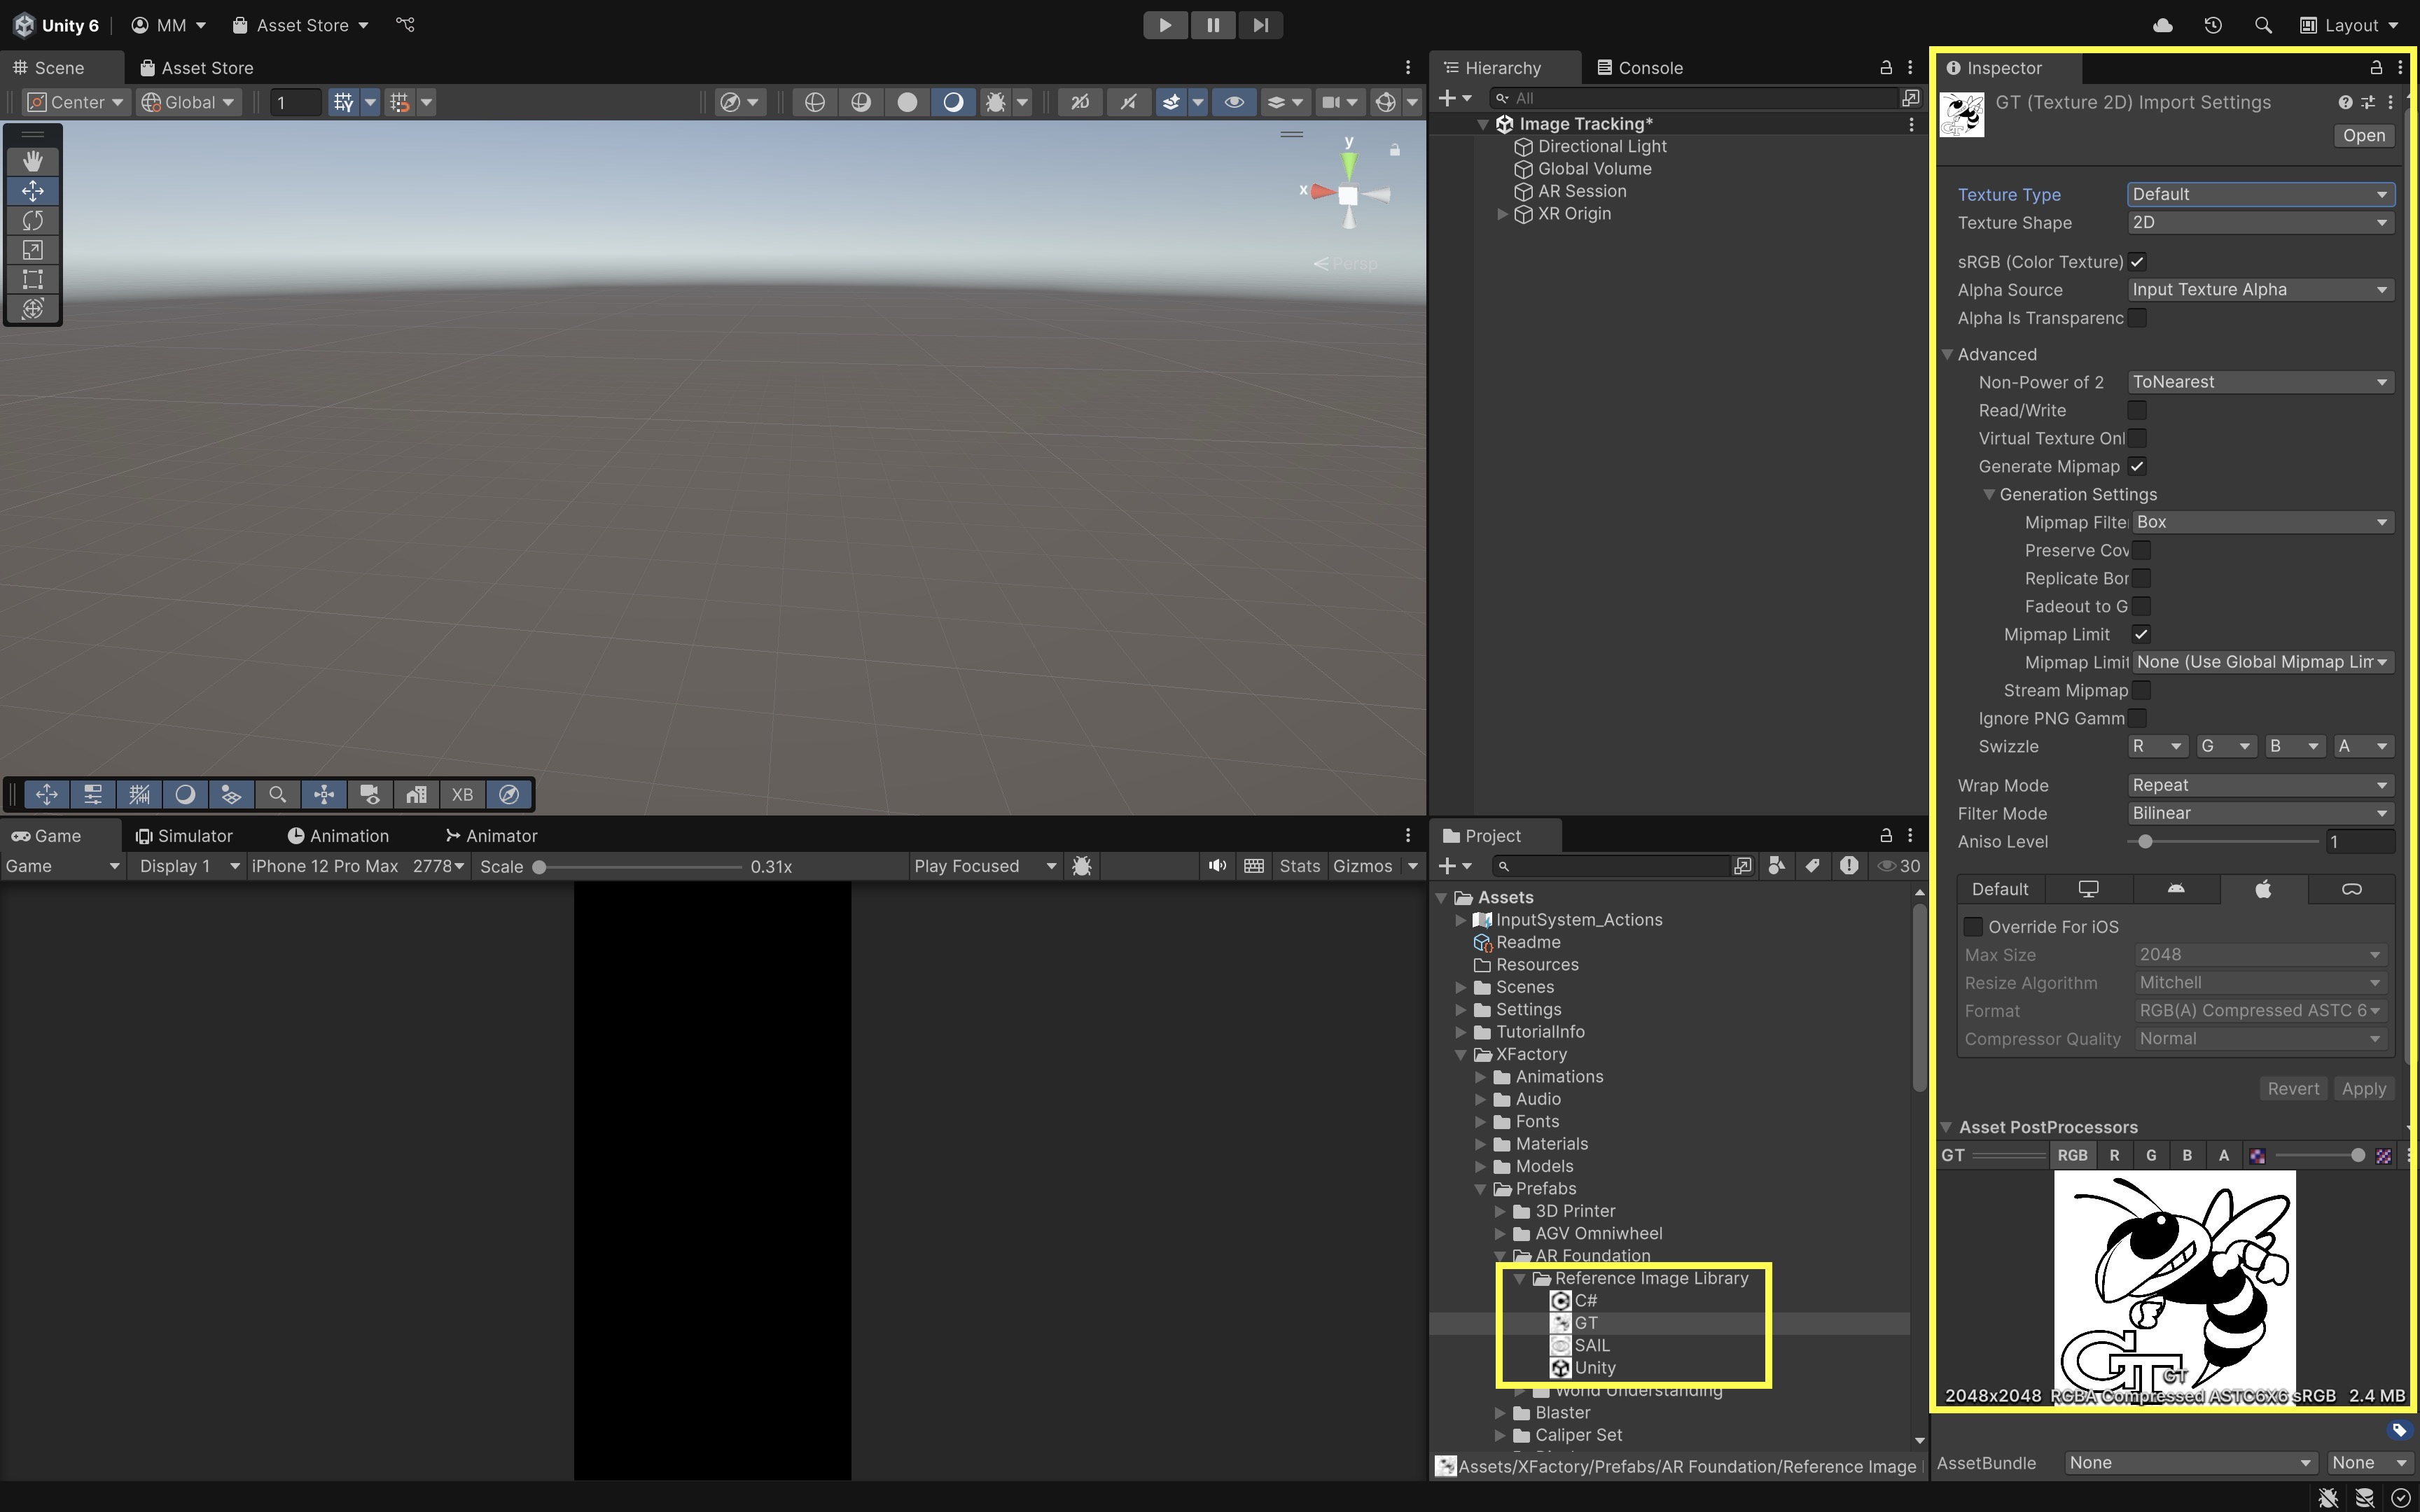Viewport: 2420px width, 1512px height.
Task: Check Override For iOS
Action: point(1973,927)
